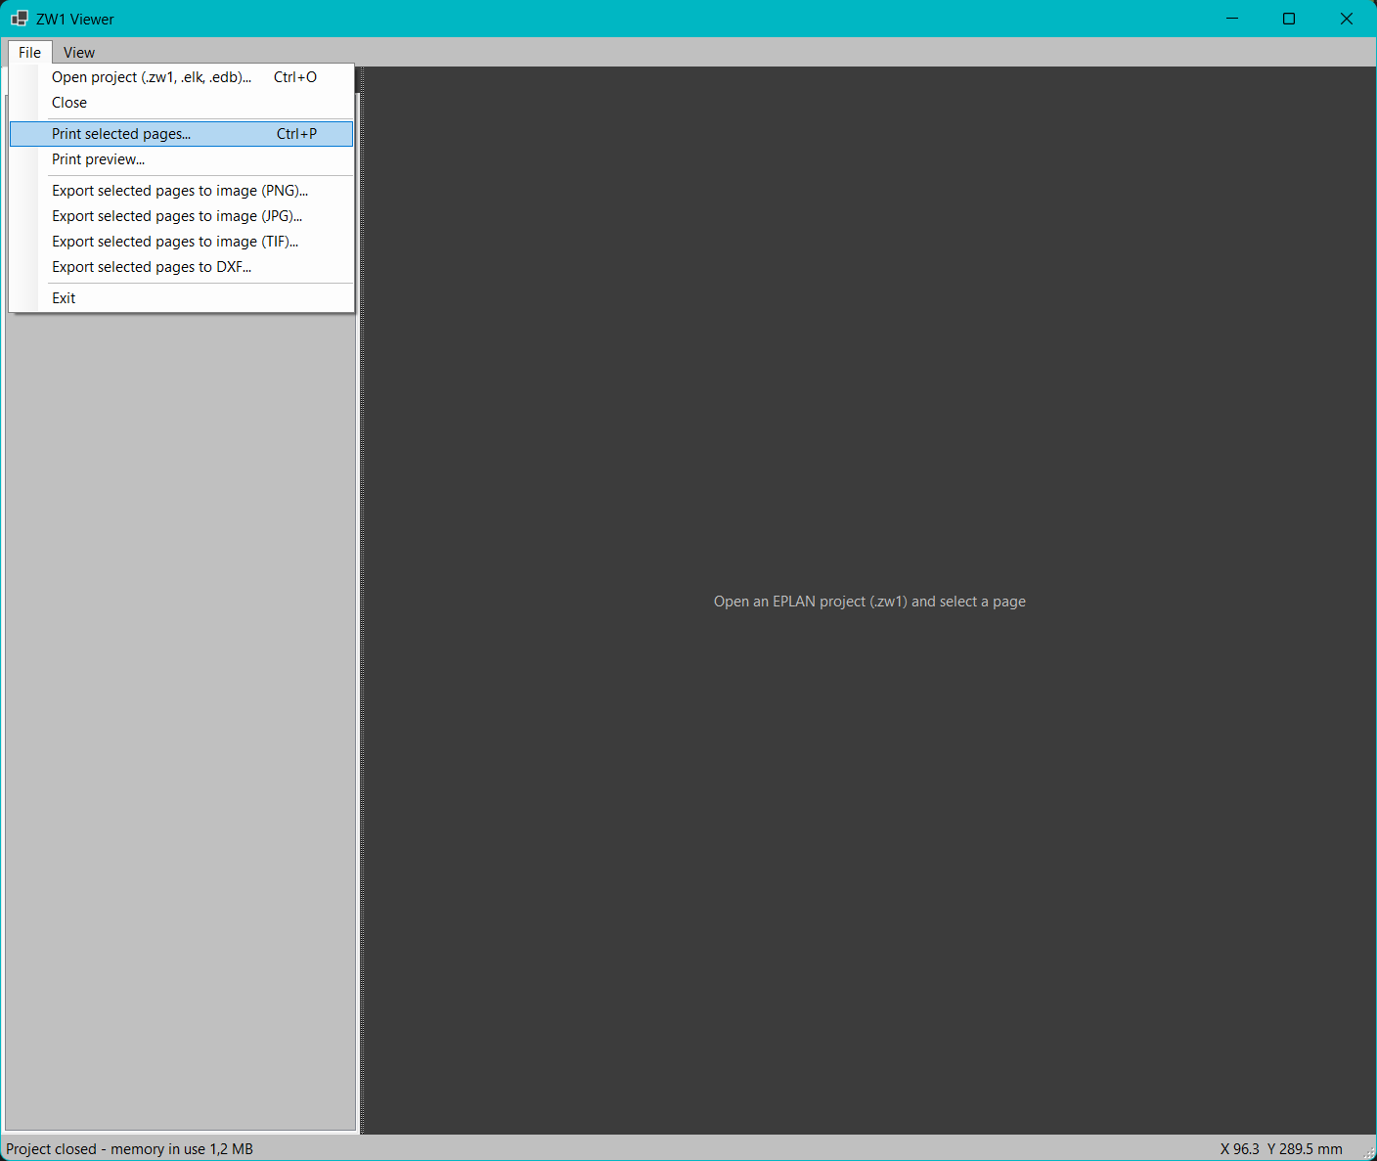Select Exit from the File menu
Viewport: 1377px width, 1161px height.
pyautogui.click(x=182, y=298)
